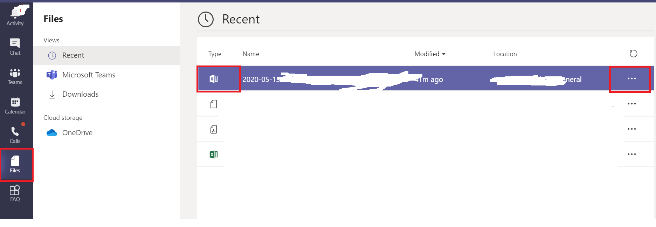
Task: Sort by the Name column header
Action: [251, 54]
